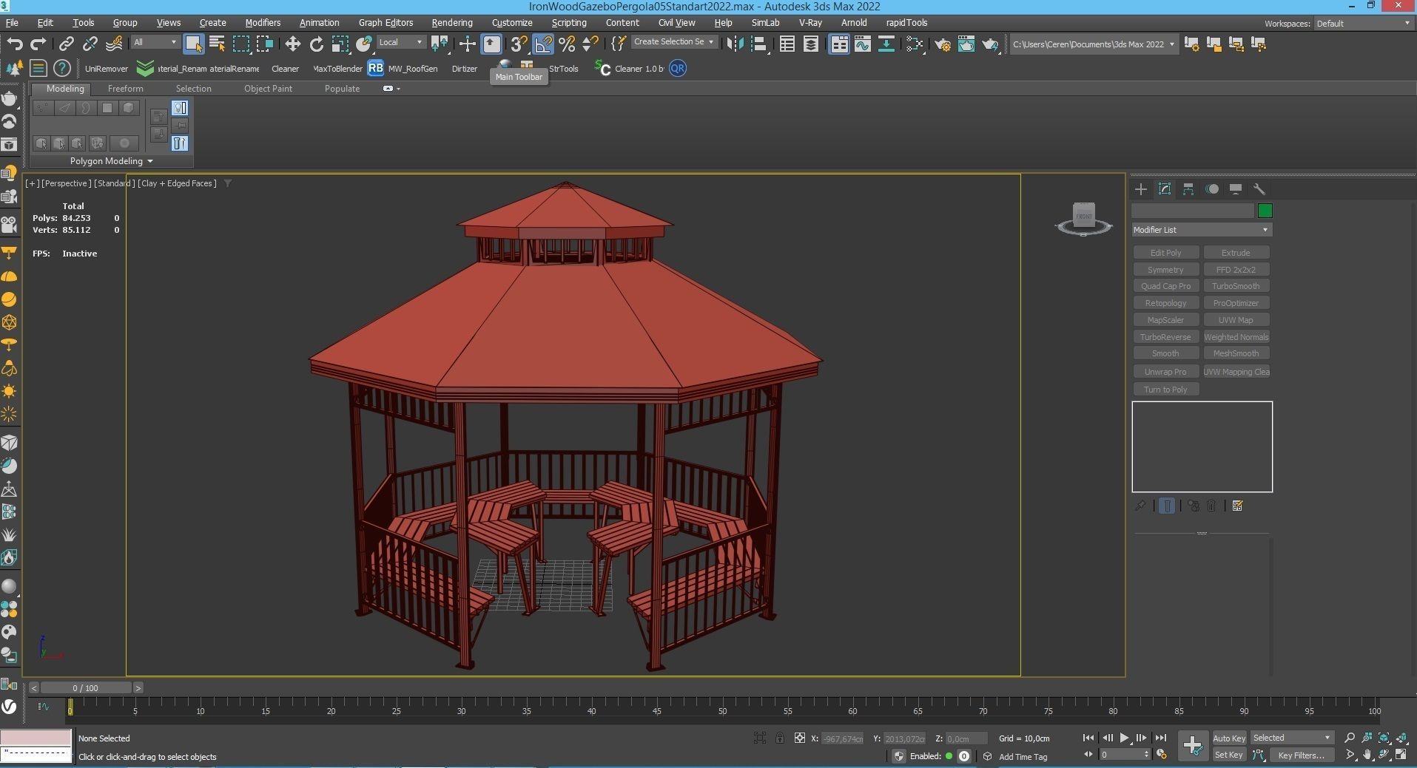
Task: Open the Local reference coordinate dropdown
Action: [x=401, y=42]
